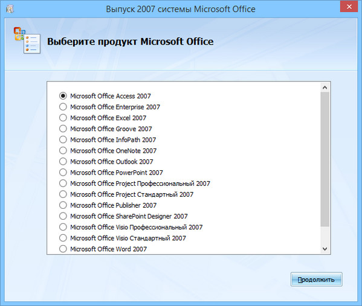The height and width of the screenshot is (306, 362).
Task: Click the Продолжить button
Action: pyautogui.click(x=316, y=279)
